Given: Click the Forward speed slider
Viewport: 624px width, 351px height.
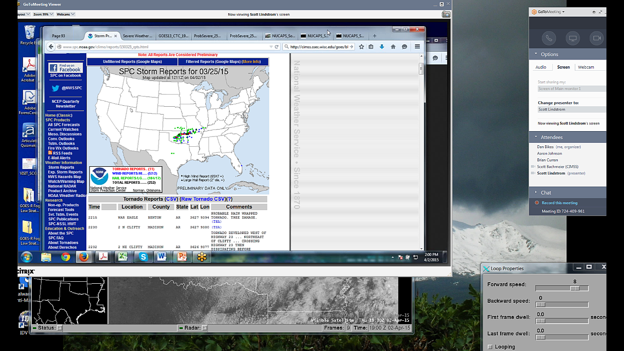Looking at the screenshot, I should 562,289.
